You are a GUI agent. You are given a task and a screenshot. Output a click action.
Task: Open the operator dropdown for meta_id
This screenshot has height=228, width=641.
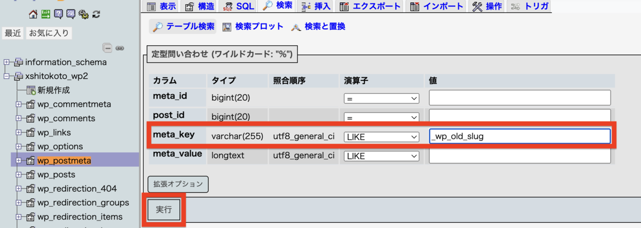381,99
